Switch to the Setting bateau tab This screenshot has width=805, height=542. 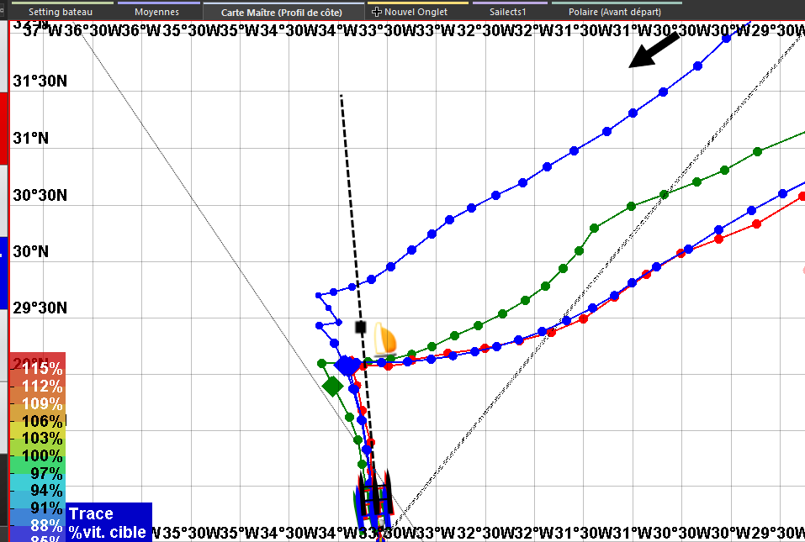[x=61, y=13]
